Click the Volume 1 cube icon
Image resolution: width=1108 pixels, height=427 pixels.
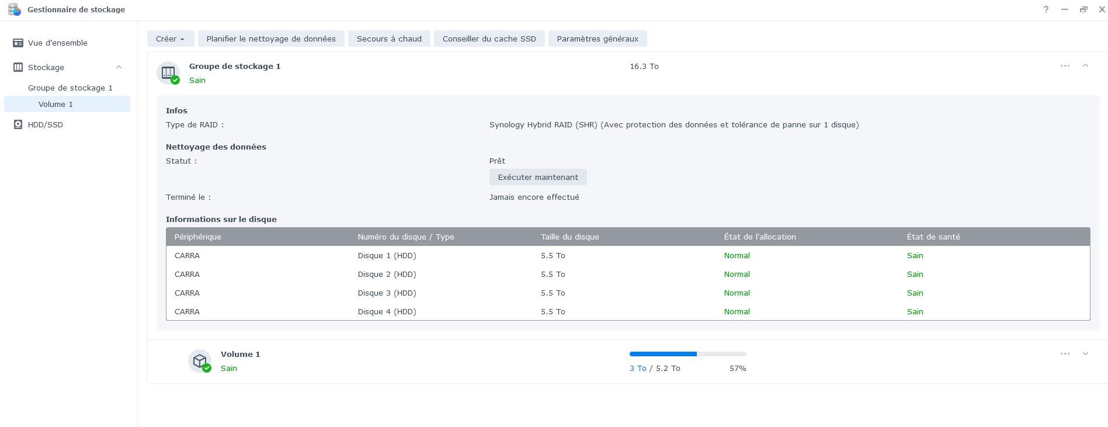point(200,361)
